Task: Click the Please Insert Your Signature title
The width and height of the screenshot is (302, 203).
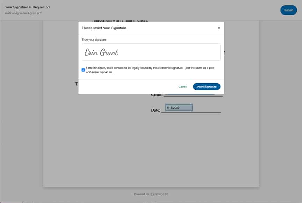Action: point(104,28)
